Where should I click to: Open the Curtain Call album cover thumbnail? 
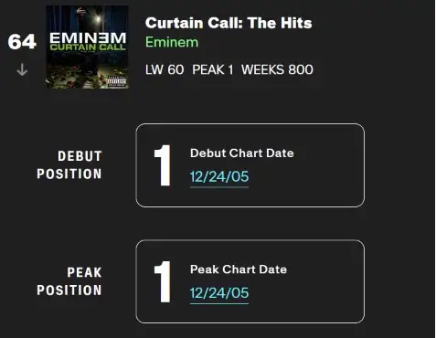(x=87, y=47)
